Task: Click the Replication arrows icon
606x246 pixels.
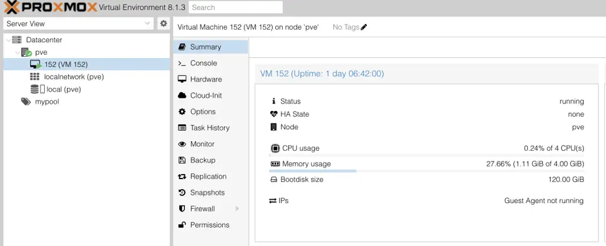Action: pyautogui.click(x=182, y=177)
